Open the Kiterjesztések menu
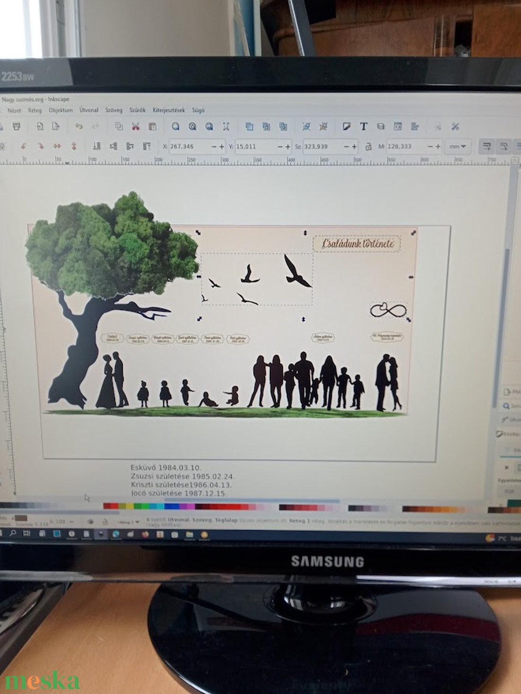521x694 pixels. click(x=169, y=110)
